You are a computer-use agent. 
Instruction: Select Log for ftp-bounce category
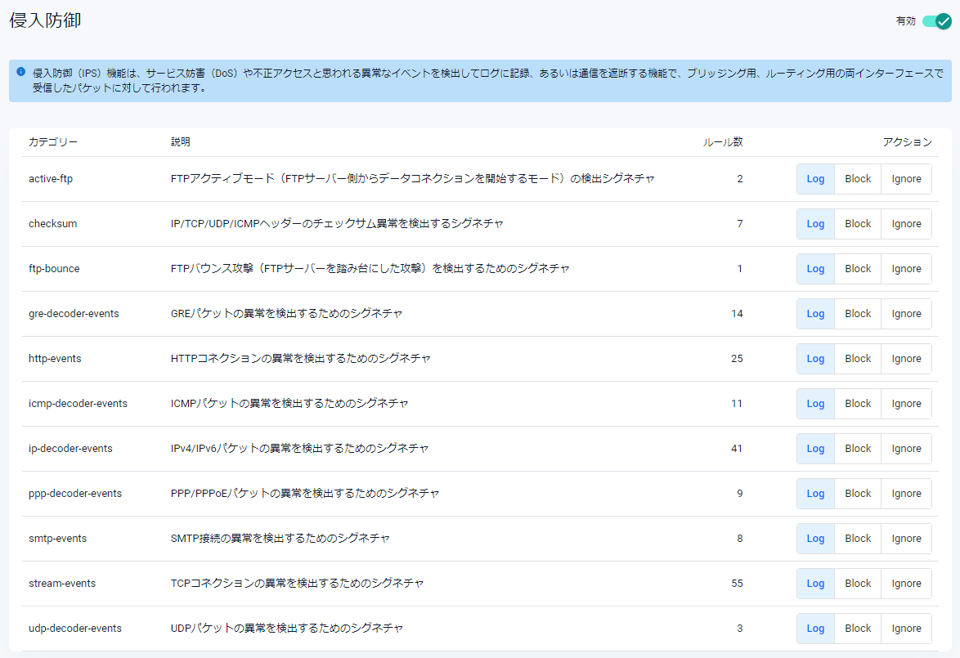pyautogui.click(x=815, y=269)
